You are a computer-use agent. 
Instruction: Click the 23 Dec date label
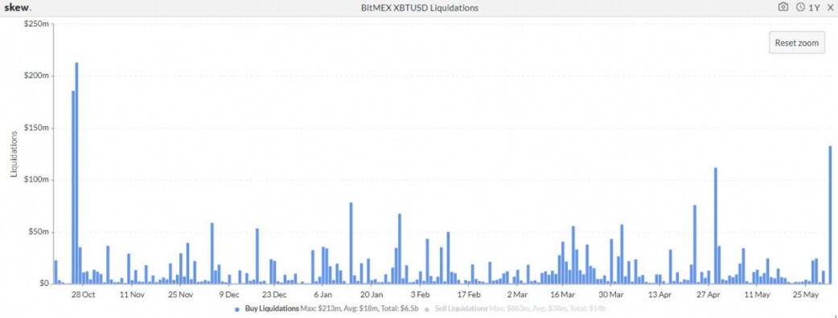(275, 295)
